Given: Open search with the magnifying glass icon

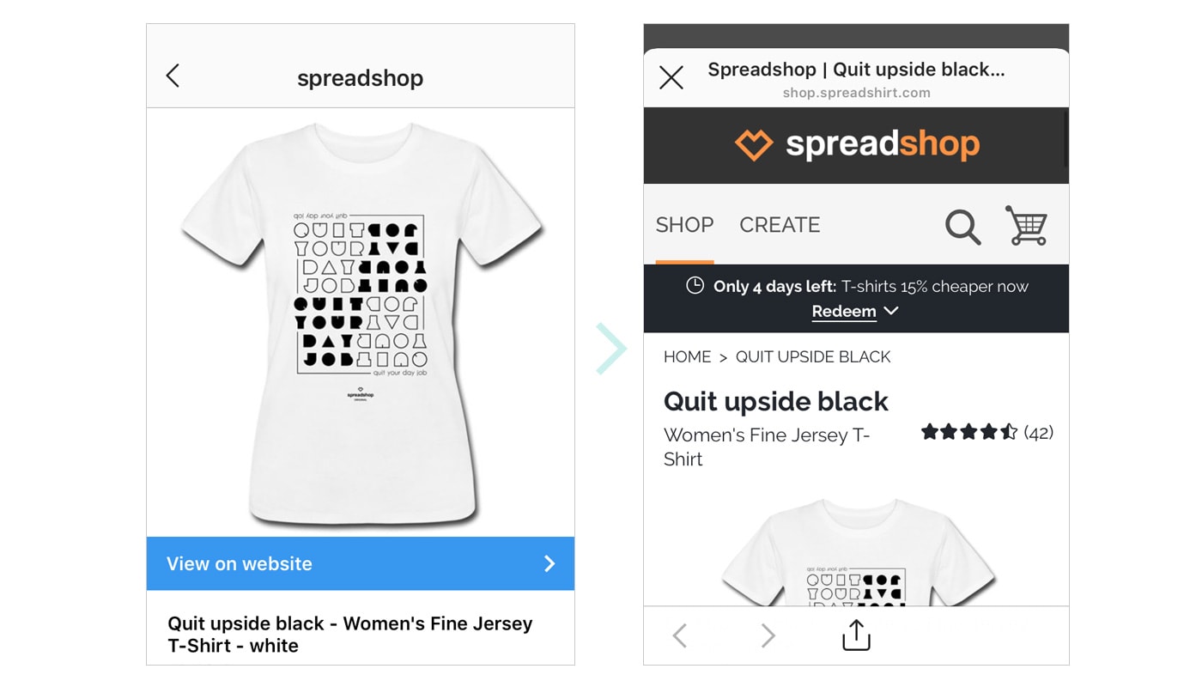Looking at the screenshot, I should [962, 227].
